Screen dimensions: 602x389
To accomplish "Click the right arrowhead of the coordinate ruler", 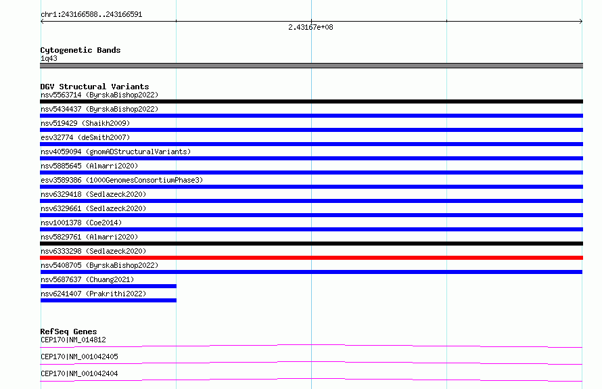I will tap(581, 22).
